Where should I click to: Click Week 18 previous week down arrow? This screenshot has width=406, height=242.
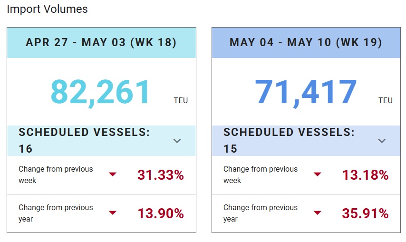(113, 174)
